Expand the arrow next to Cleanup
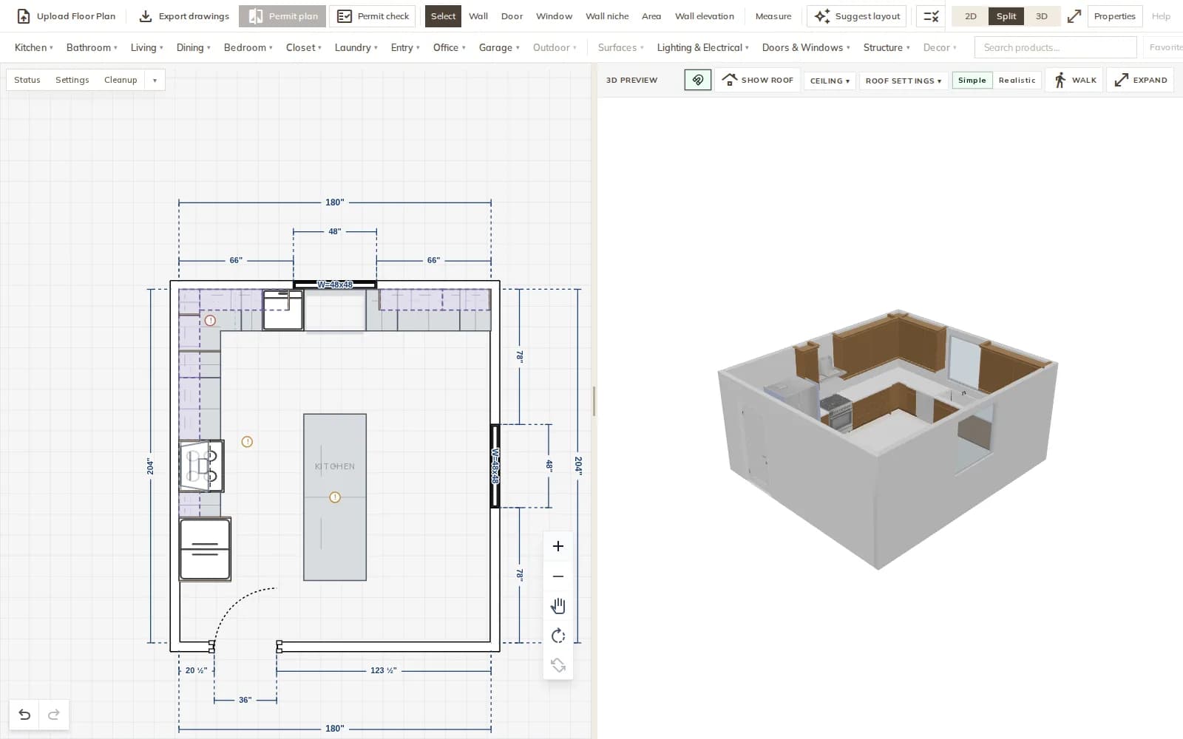This screenshot has height=739, width=1183. point(155,80)
